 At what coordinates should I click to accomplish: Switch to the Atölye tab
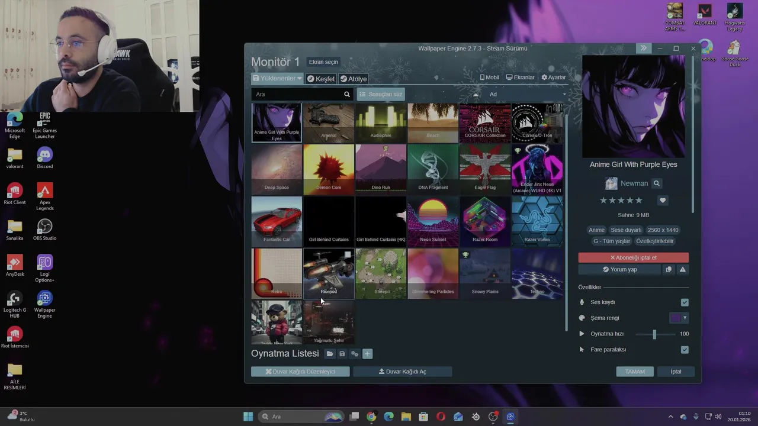pyautogui.click(x=354, y=79)
